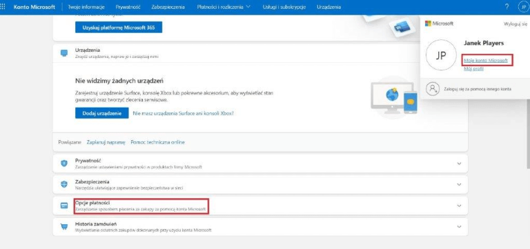Click the Prywatność section heading
Viewport: 530px width, 249px height.
click(x=88, y=161)
